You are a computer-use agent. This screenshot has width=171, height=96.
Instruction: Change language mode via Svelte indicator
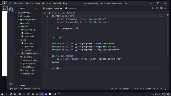148,89
